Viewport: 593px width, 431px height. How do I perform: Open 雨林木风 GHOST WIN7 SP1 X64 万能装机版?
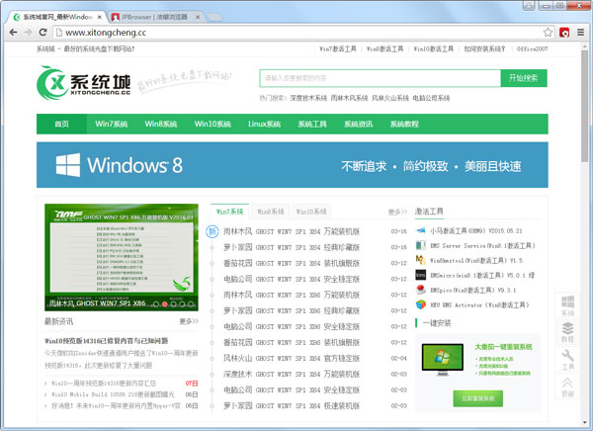tap(292, 231)
